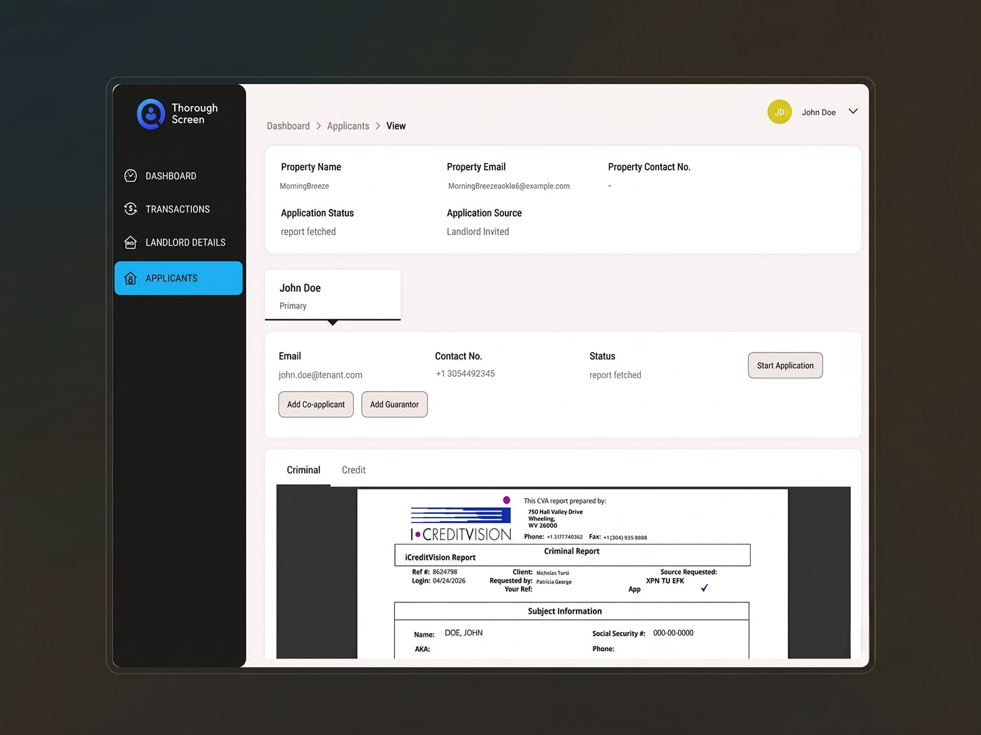
Task: Click the Thorough Screen logo icon
Action: [151, 114]
